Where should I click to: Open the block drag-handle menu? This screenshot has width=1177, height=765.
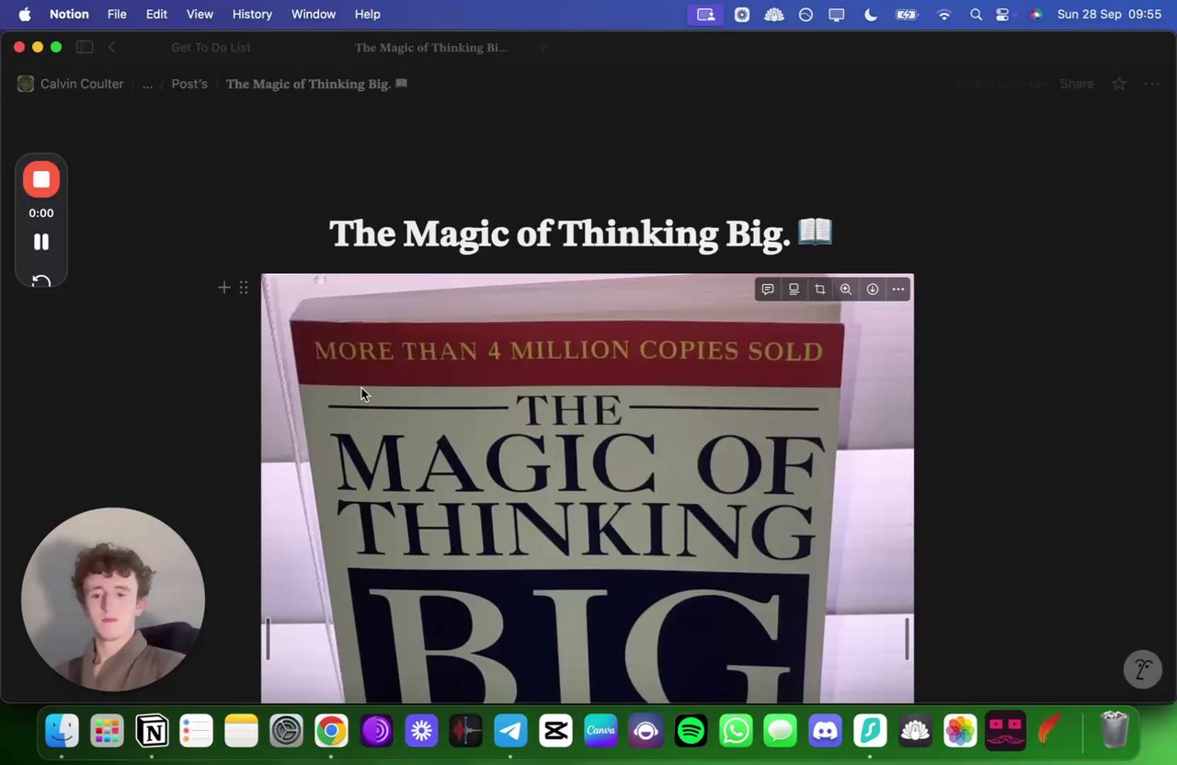coord(244,288)
